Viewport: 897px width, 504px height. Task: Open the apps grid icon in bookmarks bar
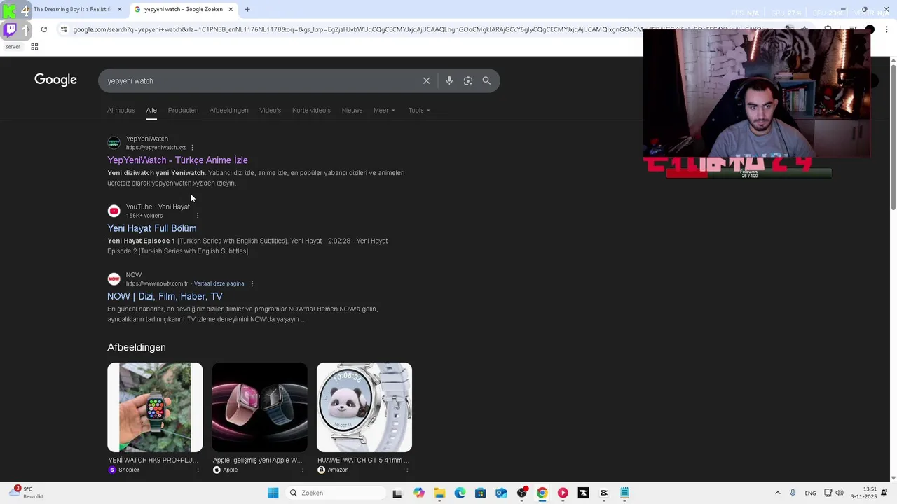(34, 47)
